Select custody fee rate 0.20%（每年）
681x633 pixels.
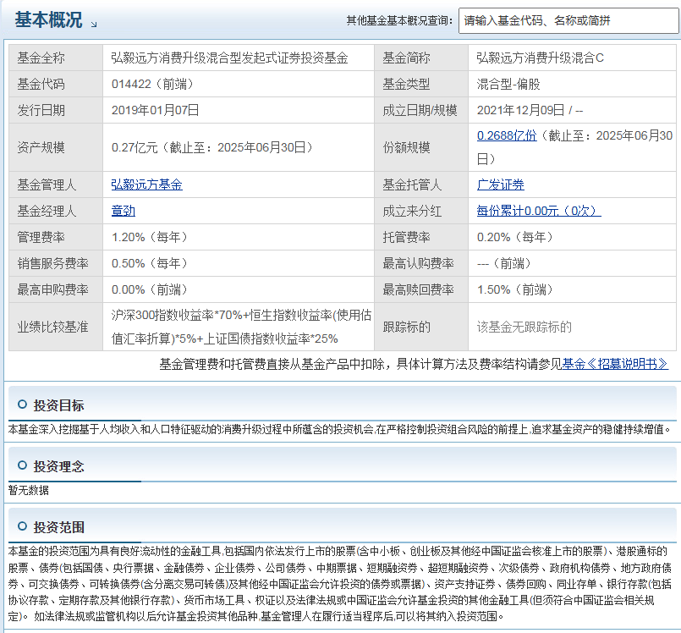514,237
